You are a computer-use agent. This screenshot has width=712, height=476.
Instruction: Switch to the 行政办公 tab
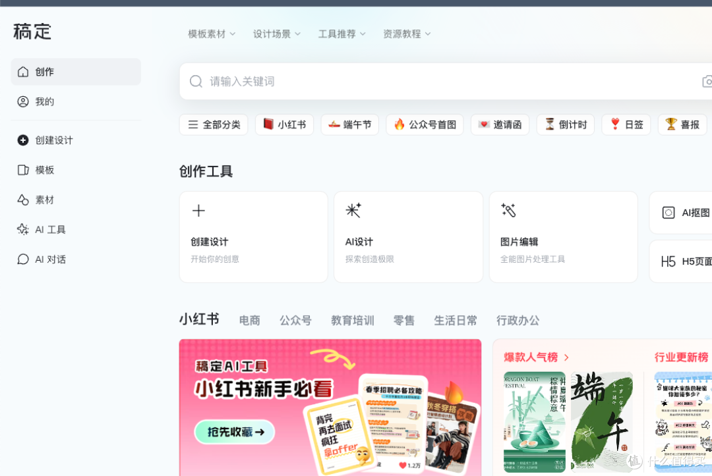[x=518, y=321]
